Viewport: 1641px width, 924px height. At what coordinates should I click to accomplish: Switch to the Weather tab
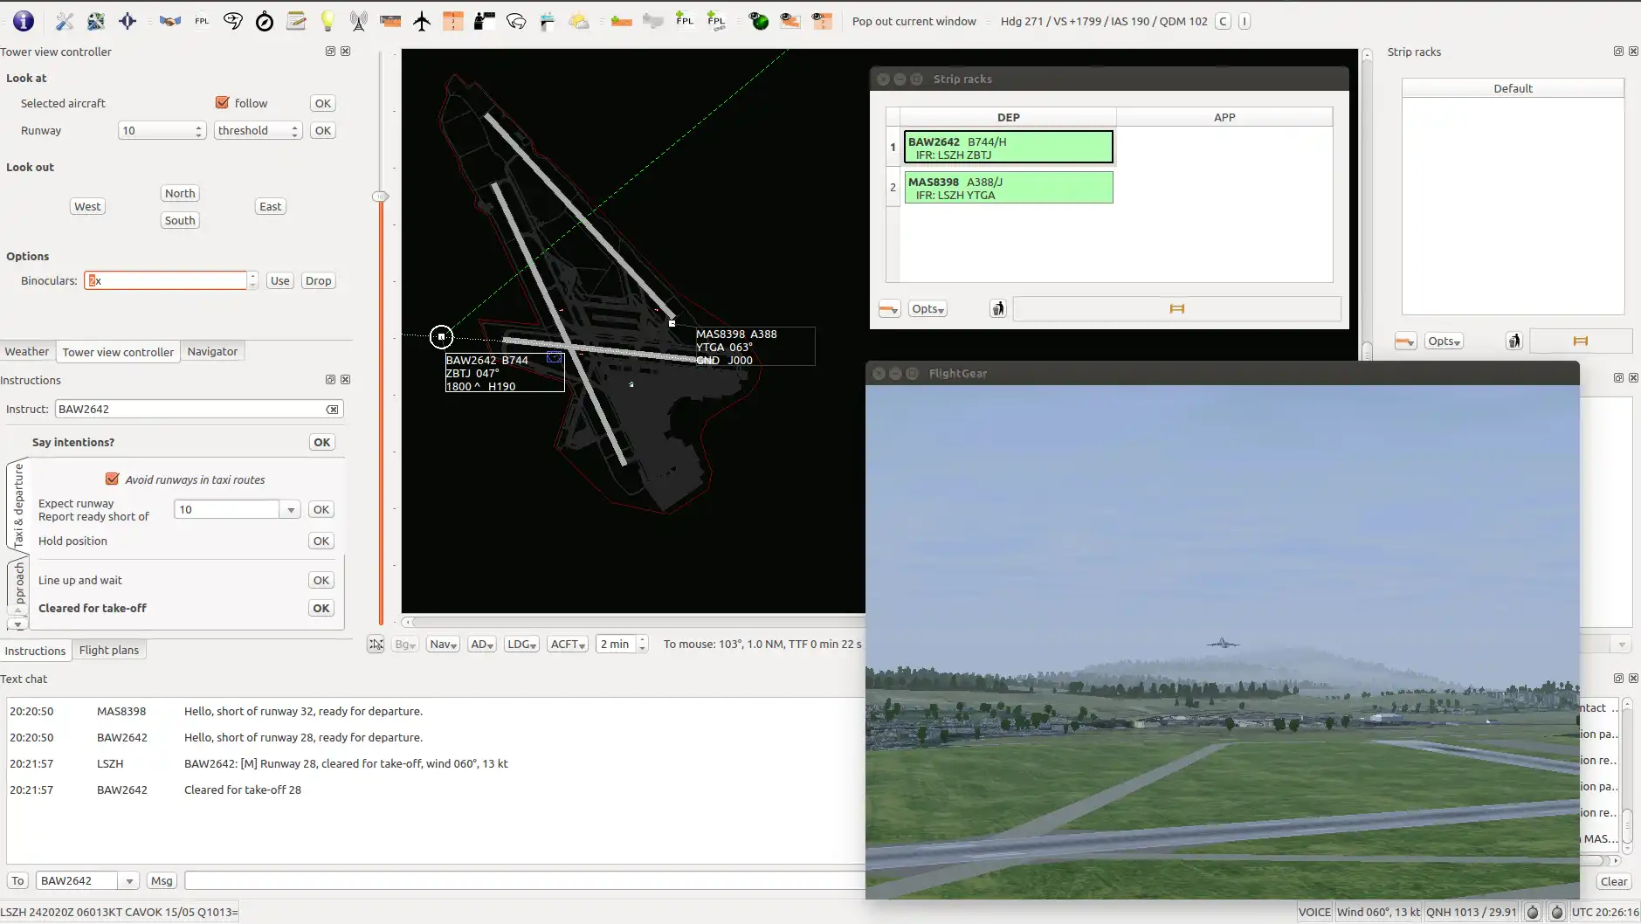point(27,351)
